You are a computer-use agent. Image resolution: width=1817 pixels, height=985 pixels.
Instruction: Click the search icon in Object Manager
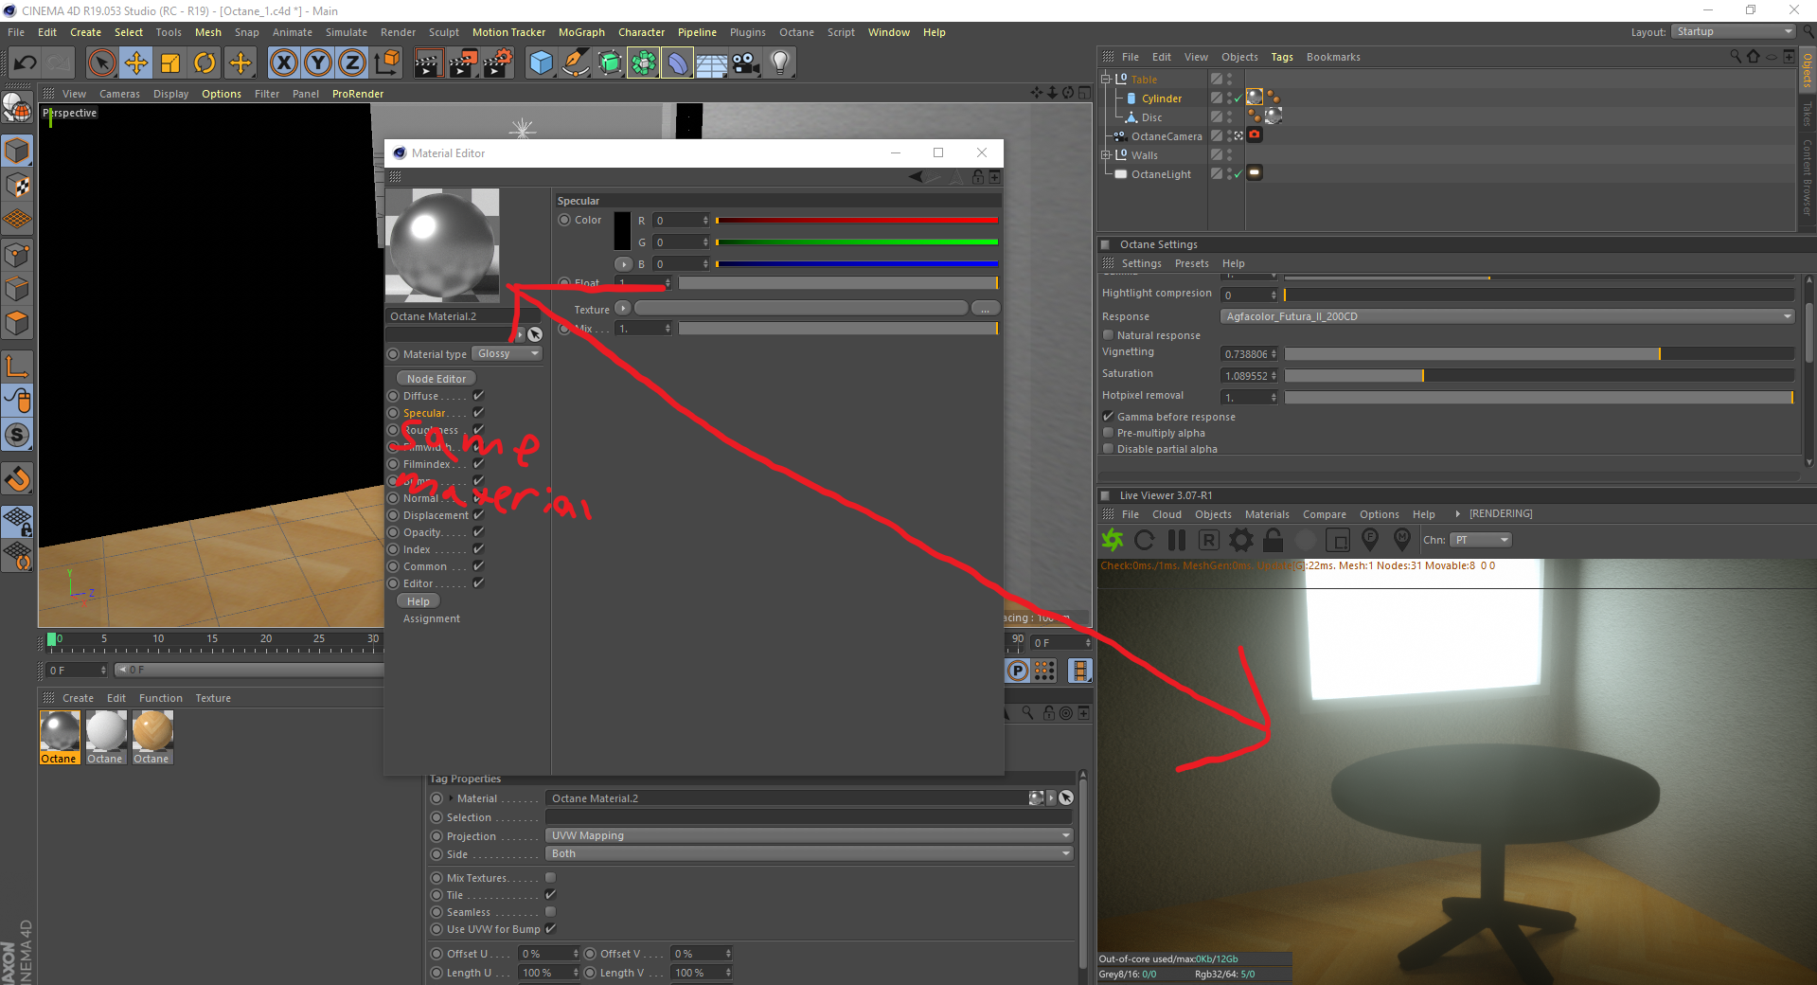point(1736,57)
